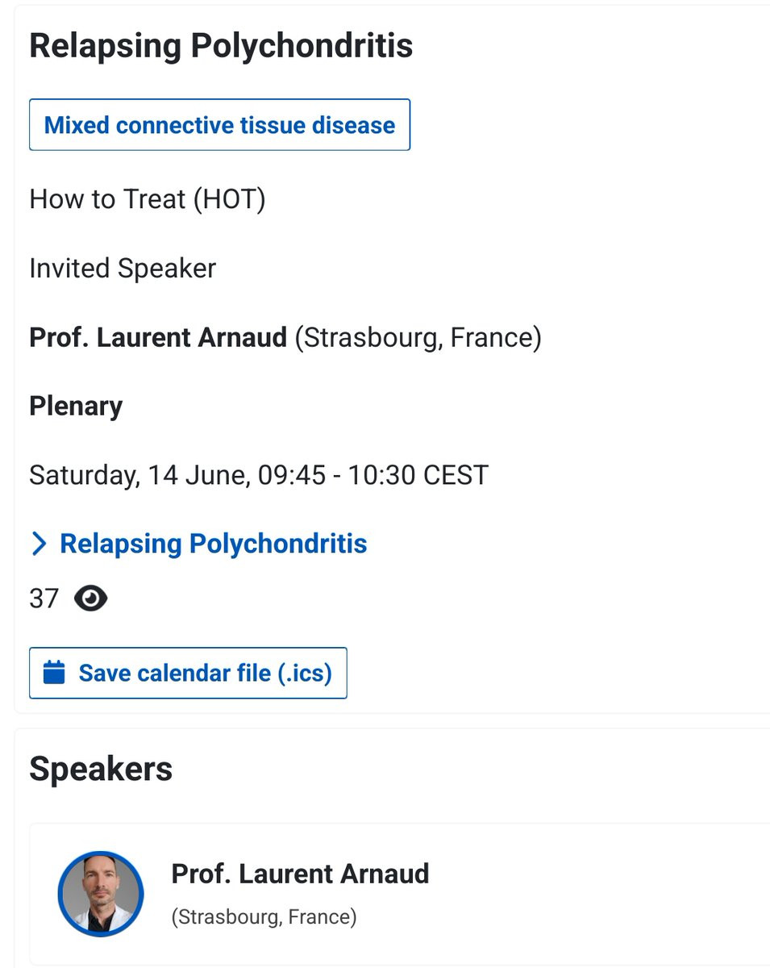This screenshot has height=968, width=770.
Task: Click the bold Prof. Laurent Arnaud presenter name
Action: pyautogui.click(x=158, y=337)
